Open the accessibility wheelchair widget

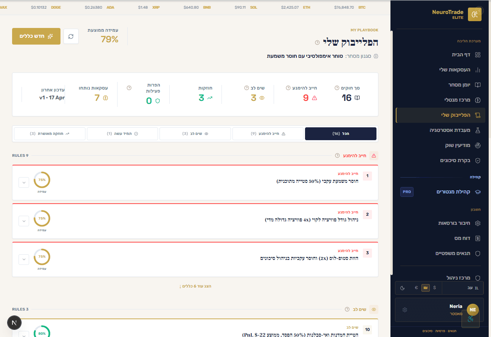click(x=471, y=319)
